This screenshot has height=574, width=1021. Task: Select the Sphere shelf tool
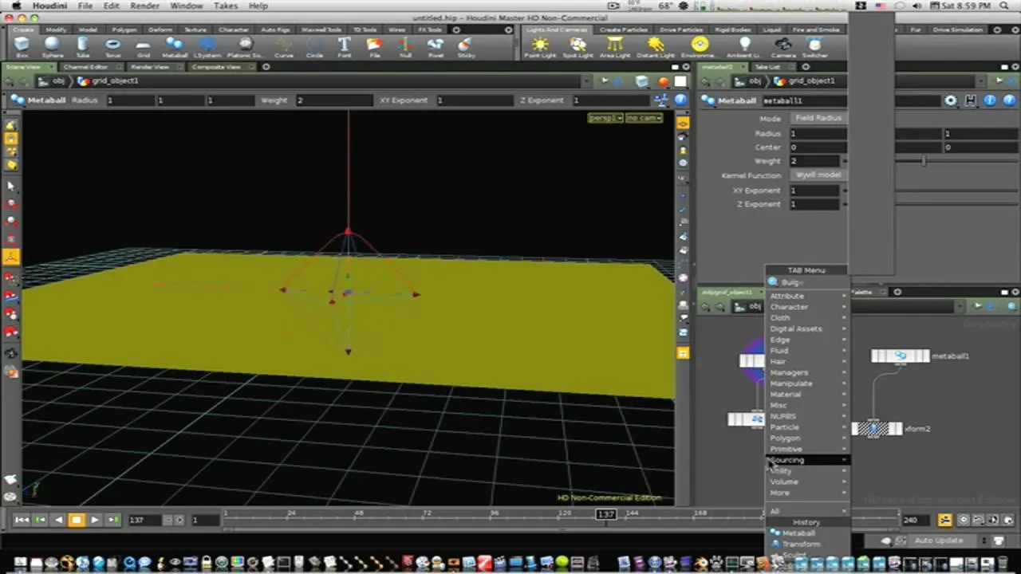pos(53,47)
